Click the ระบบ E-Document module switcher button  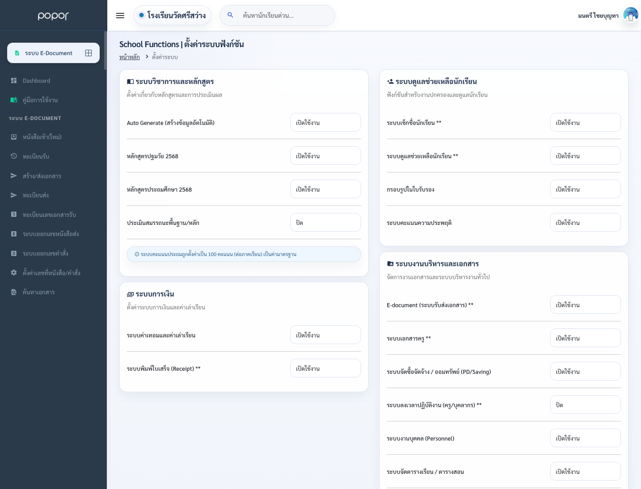click(53, 53)
